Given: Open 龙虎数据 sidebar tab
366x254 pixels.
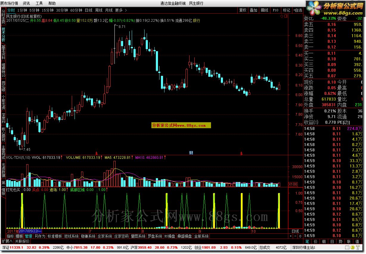Looking at the screenshot, I should pyautogui.click(x=3, y=170).
